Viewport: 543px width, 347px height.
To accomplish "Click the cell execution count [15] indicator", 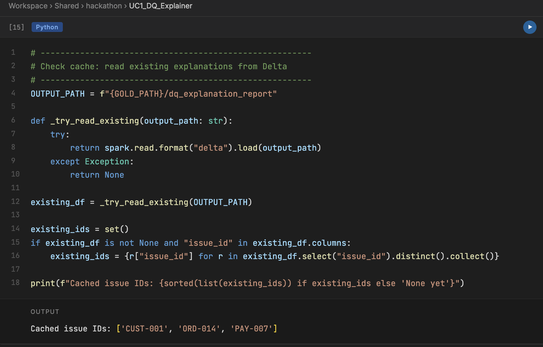I will click(16, 27).
